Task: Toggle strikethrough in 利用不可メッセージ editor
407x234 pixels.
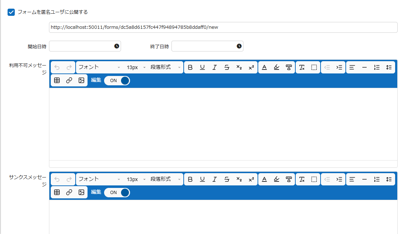Action: tap(227, 67)
